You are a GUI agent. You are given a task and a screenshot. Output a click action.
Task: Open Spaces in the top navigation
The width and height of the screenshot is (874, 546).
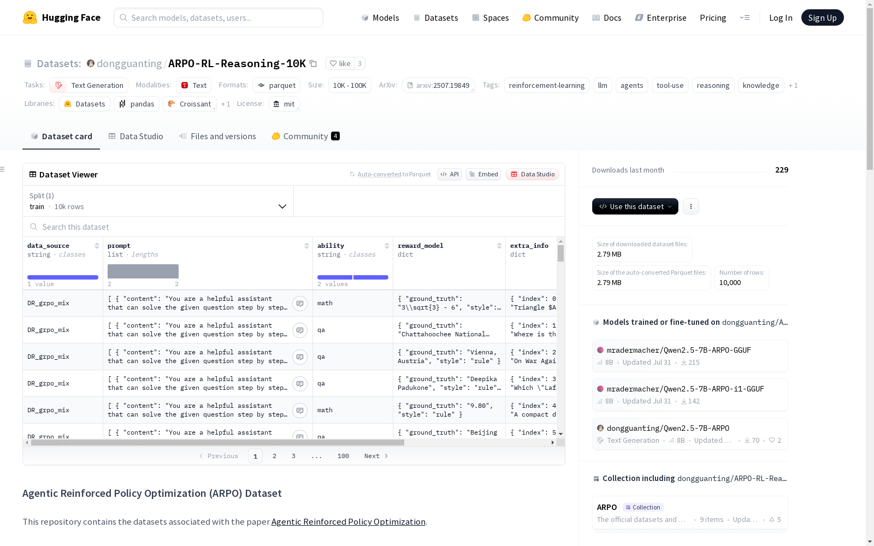[491, 17]
